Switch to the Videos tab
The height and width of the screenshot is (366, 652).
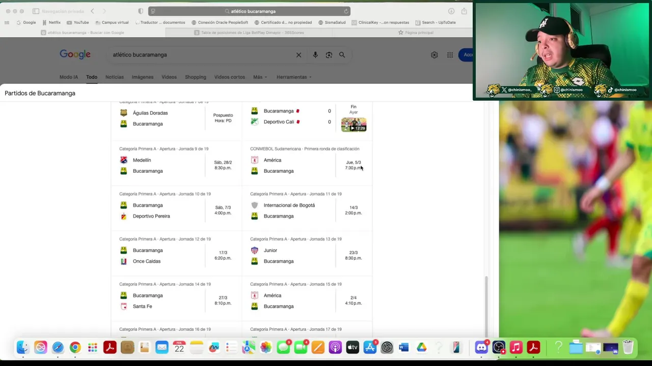(x=169, y=77)
